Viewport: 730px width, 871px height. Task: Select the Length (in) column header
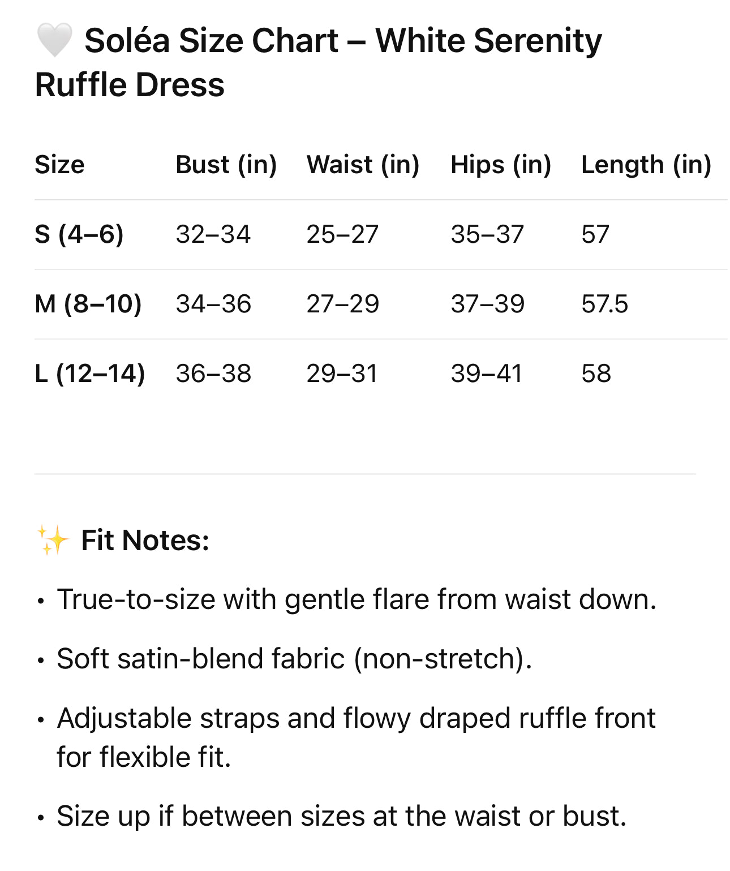(x=646, y=165)
